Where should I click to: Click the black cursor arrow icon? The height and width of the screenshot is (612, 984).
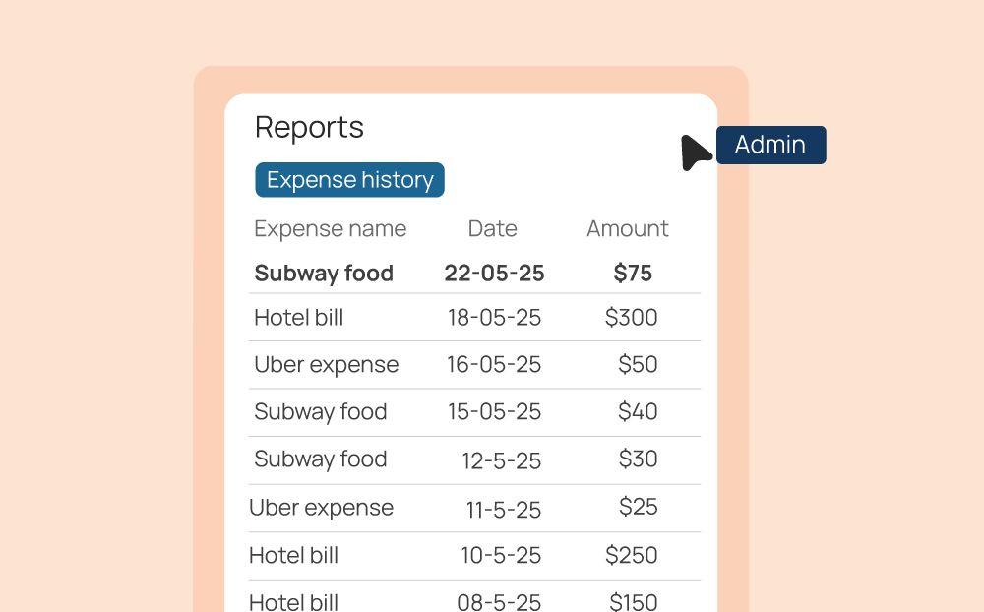pos(696,153)
